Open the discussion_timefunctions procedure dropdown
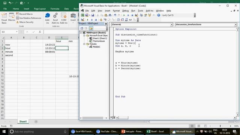 click(235, 24)
